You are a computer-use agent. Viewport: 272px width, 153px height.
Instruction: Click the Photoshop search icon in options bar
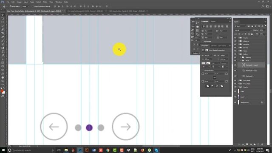(263, 6)
